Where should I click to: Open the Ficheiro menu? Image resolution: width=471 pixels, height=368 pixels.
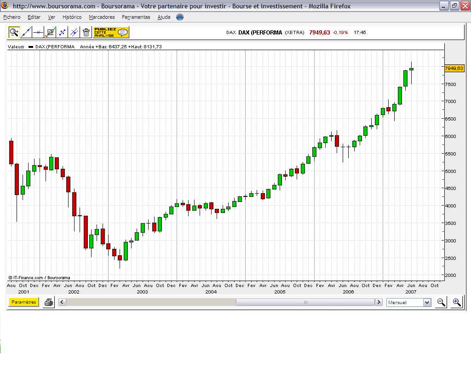point(12,17)
